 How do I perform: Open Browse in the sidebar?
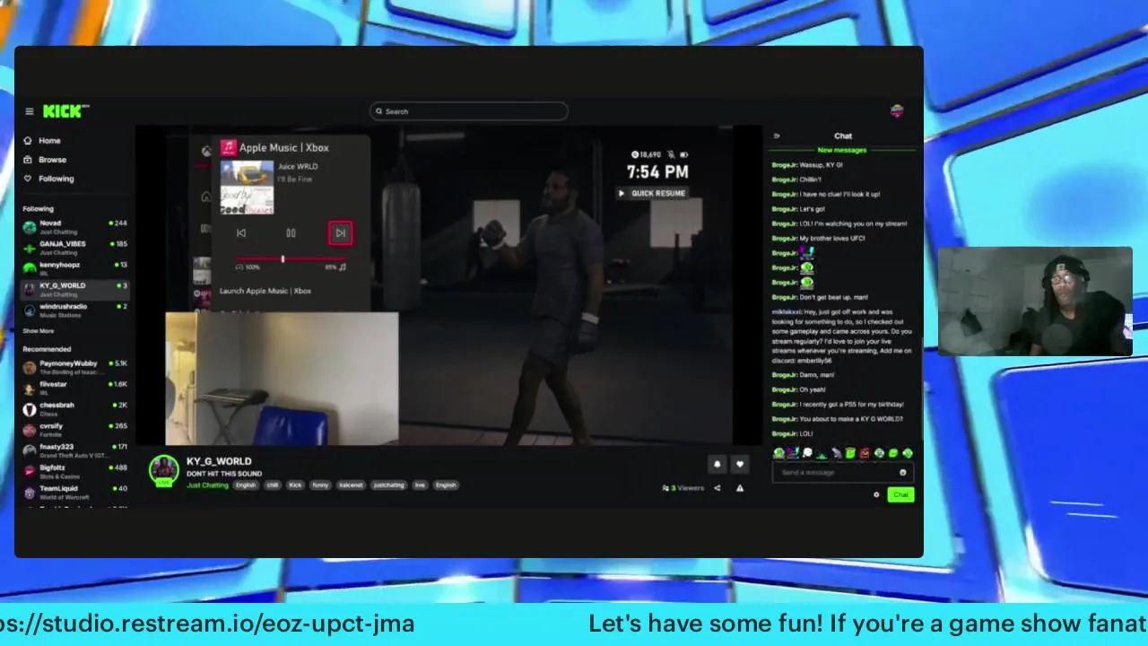click(x=45, y=160)
